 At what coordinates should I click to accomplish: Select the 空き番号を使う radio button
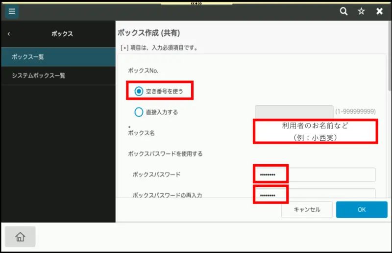pyautogui.click(x=139, y=91)
